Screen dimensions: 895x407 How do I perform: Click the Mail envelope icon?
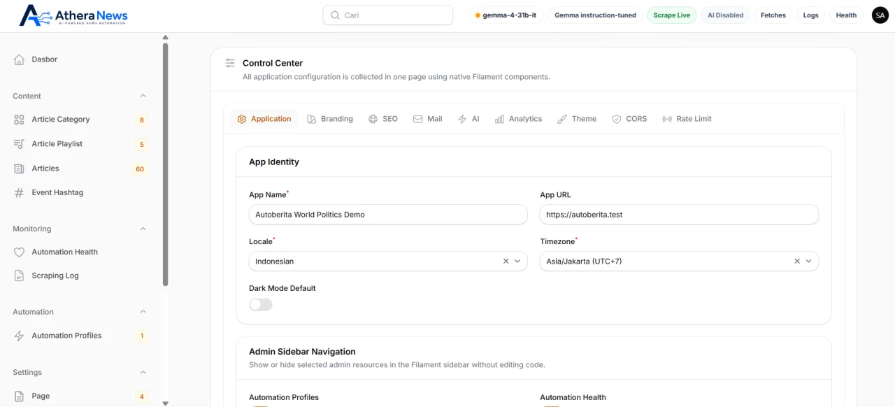point(418,119)
